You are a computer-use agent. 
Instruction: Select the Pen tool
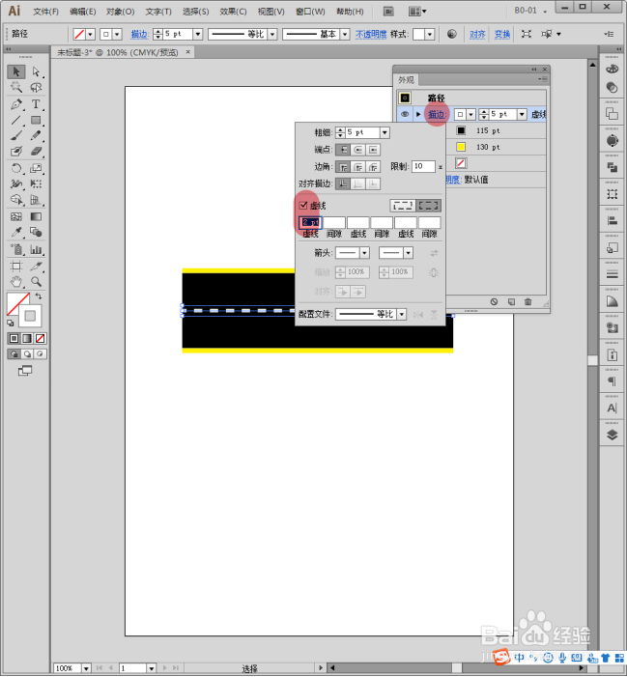[16, 104]
